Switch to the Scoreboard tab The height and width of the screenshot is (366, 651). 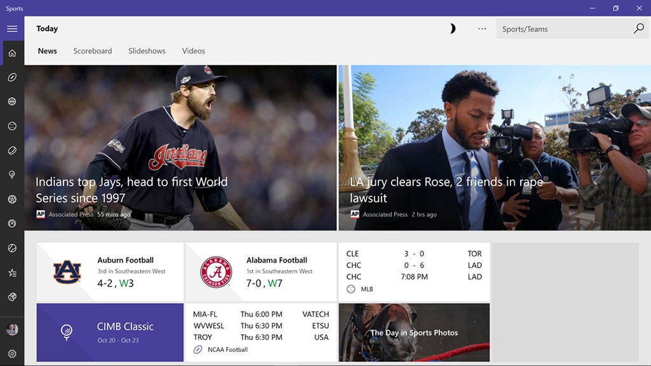(93, 51)
